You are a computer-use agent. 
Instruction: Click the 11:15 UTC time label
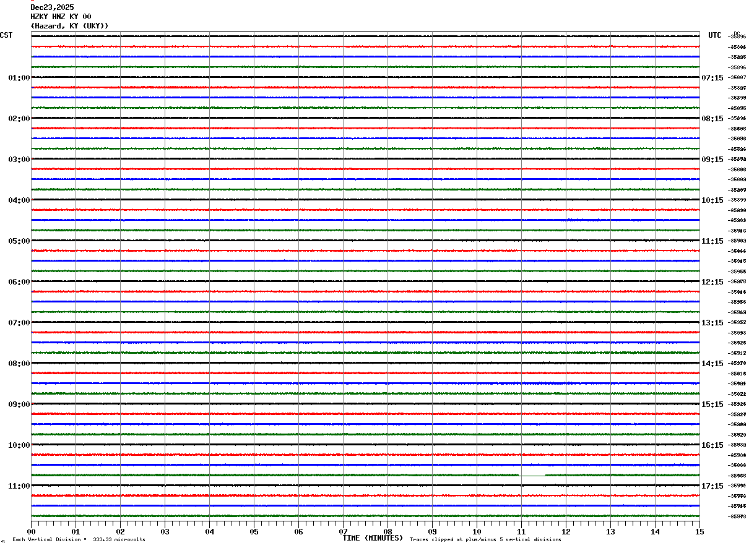tap(712, 241)
